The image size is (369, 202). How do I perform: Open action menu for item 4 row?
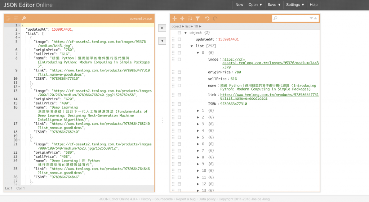[179, 131]
